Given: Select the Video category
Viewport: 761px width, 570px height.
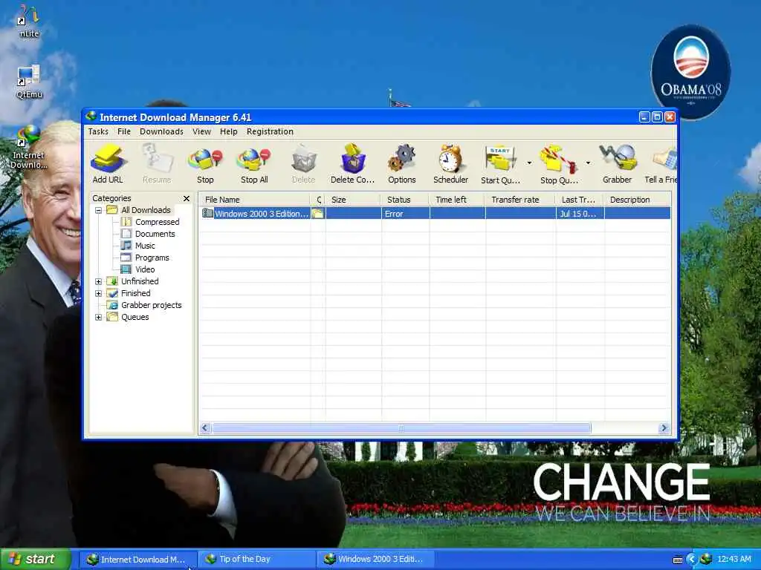Looking at the screenshot, I should click(145, 269).
